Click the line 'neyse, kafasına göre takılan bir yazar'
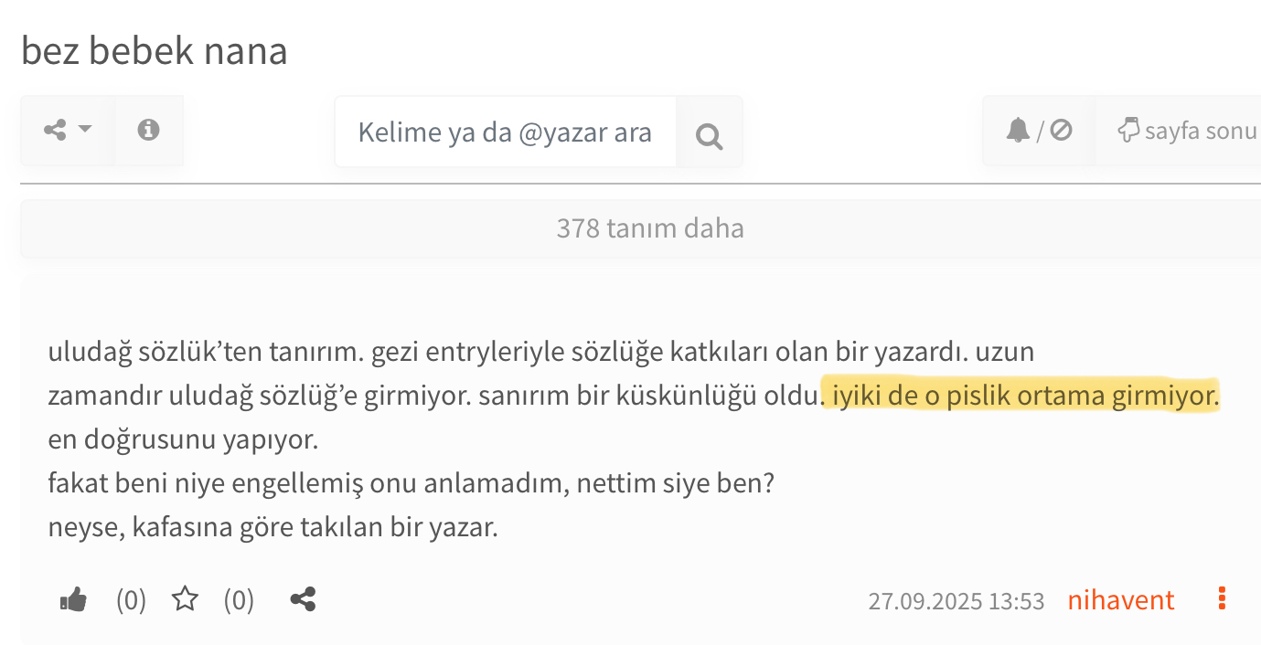 (x=273, y=527)
